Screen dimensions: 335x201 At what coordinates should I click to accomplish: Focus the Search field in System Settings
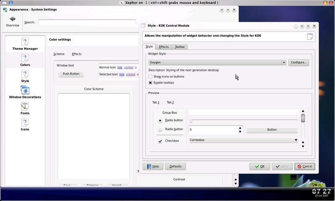point(87,22)
